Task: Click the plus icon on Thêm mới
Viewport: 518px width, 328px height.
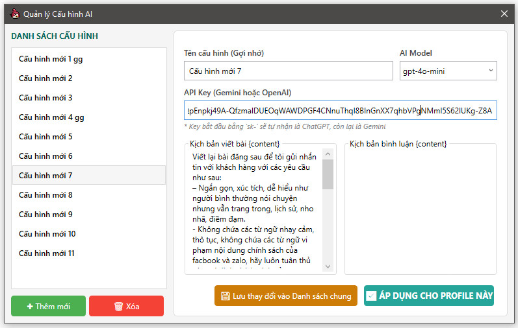Action: [x=30, y=307]
